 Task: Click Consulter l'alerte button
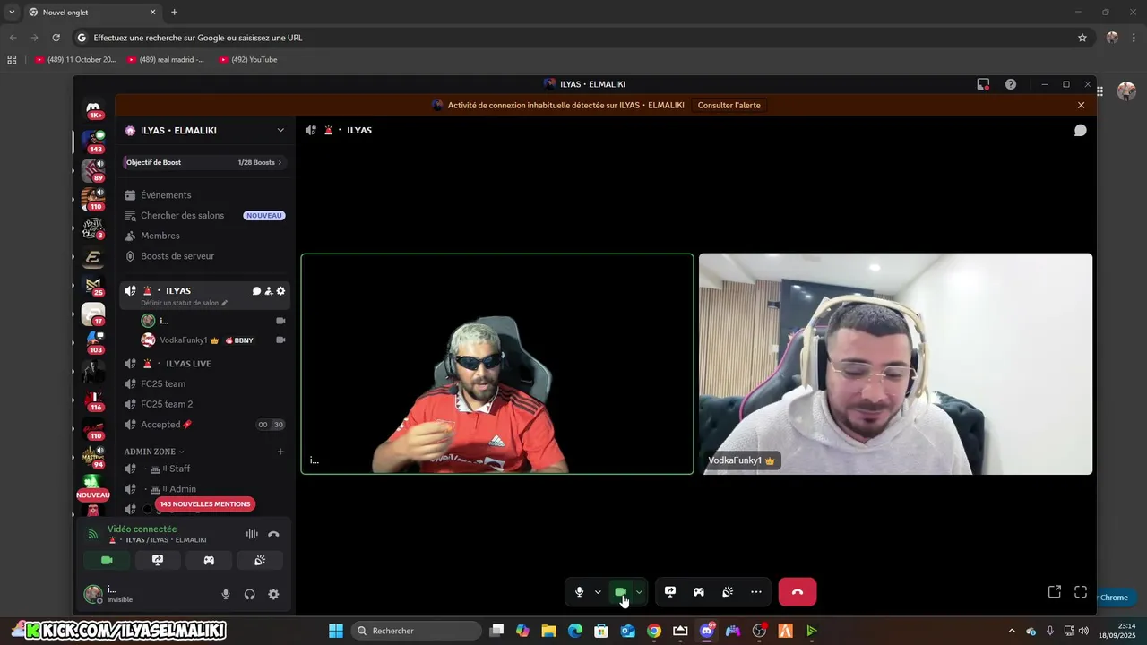tap(729, 105)
